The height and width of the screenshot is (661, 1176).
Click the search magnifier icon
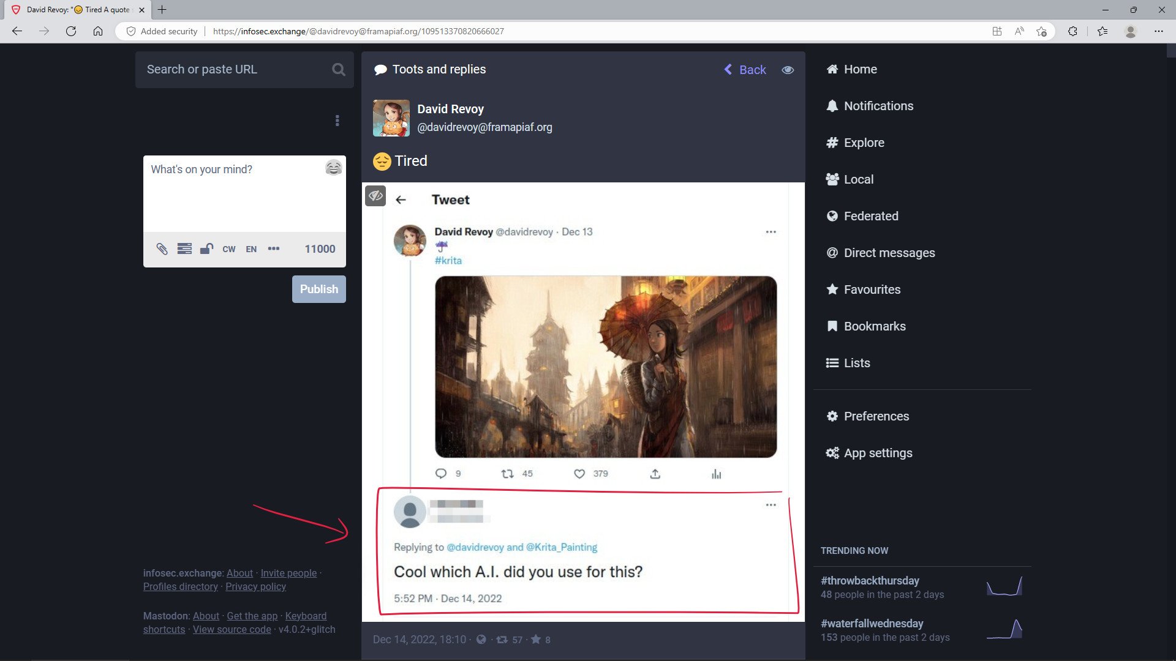[338, 70]
